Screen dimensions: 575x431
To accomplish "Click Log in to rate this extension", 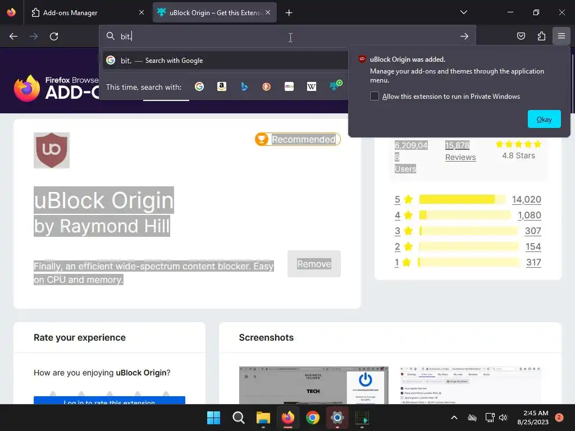I will pos(109,401).
